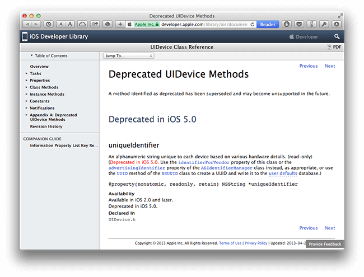Click the top Previous page link

(309, 66)
